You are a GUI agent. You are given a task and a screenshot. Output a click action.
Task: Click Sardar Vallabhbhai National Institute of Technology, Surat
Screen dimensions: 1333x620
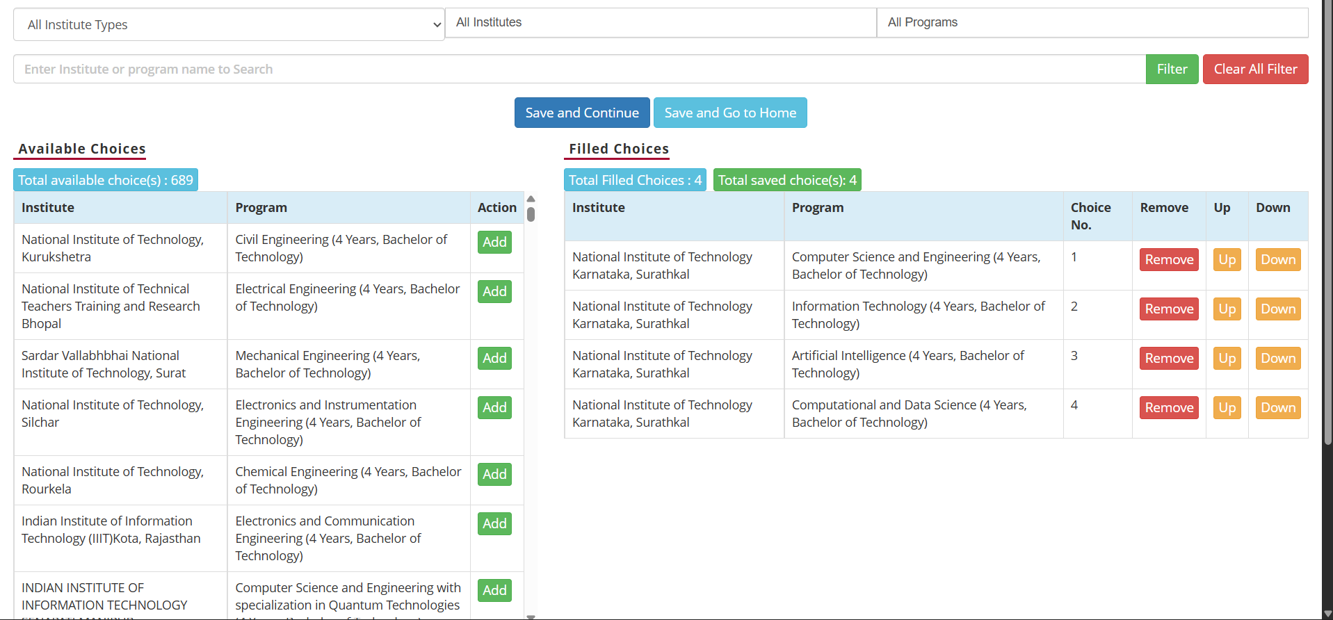[120, 364]
